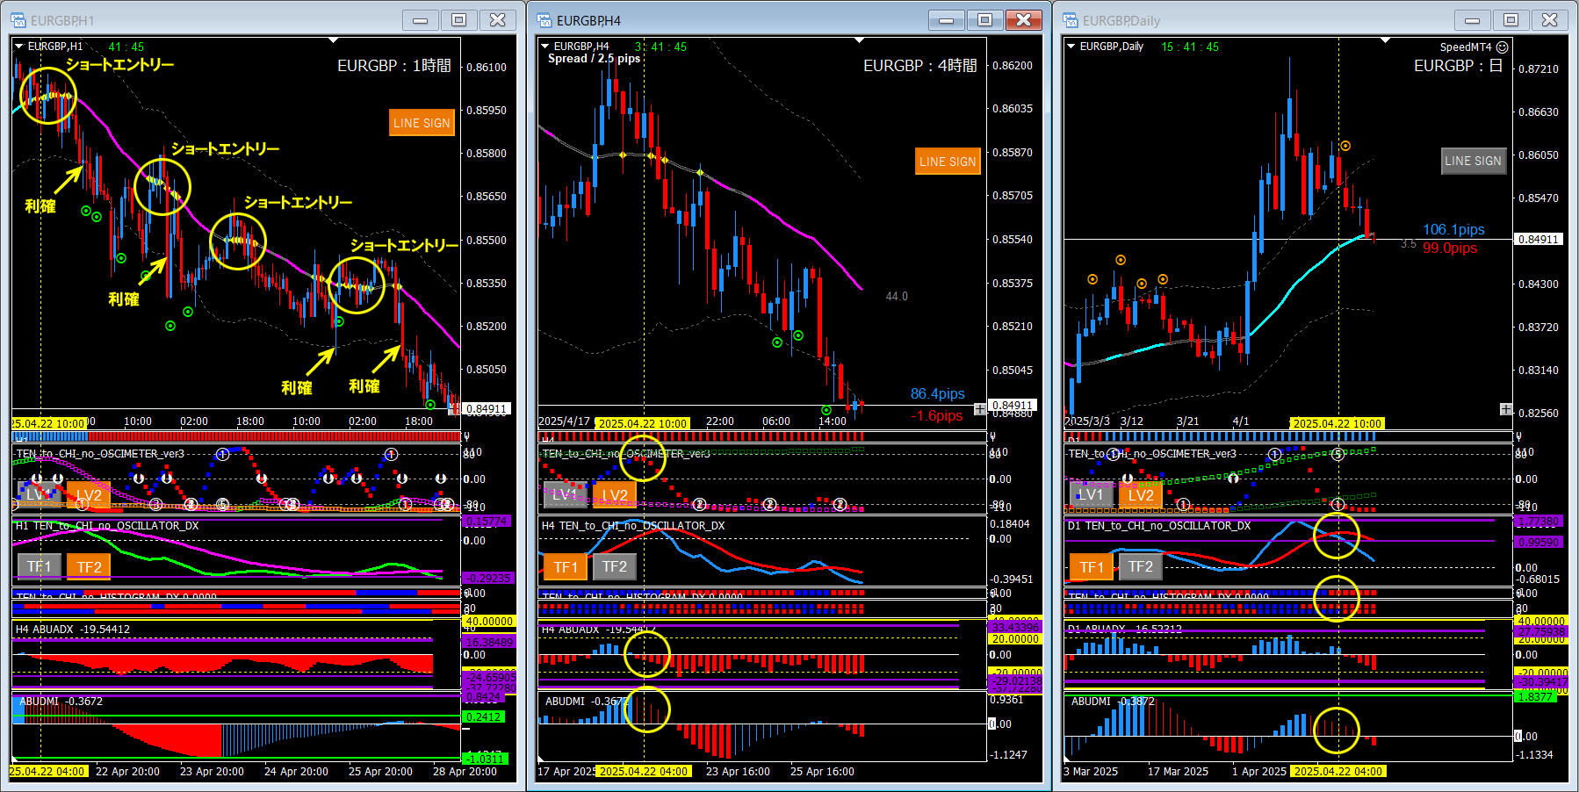Click the EURGBP,H4 window title bar chart icon
The height and width of the screenshot is (792, 1579).
(544, 20)
